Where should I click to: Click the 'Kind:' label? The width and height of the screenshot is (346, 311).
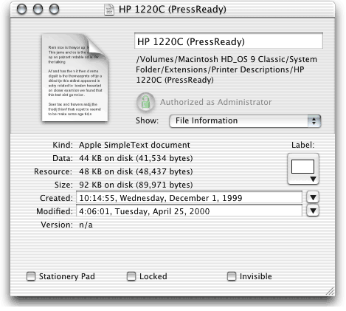point(63,145)
